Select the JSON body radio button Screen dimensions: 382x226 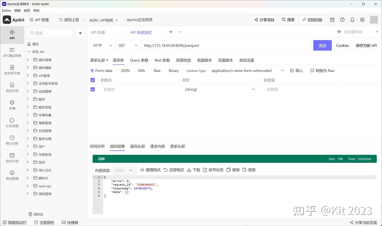click(x=118, y=71)
